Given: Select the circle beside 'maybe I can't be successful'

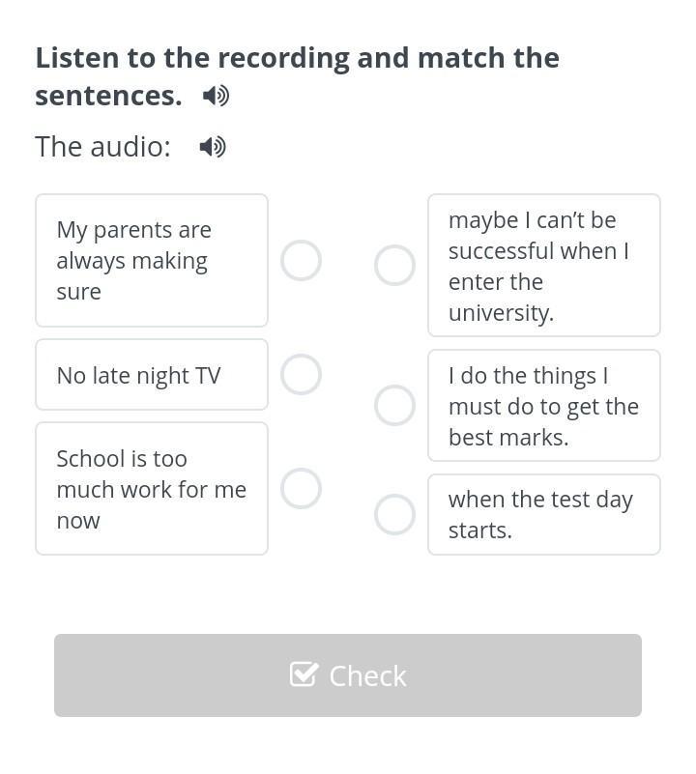Looking at the screenshot, I should [394, 265].
